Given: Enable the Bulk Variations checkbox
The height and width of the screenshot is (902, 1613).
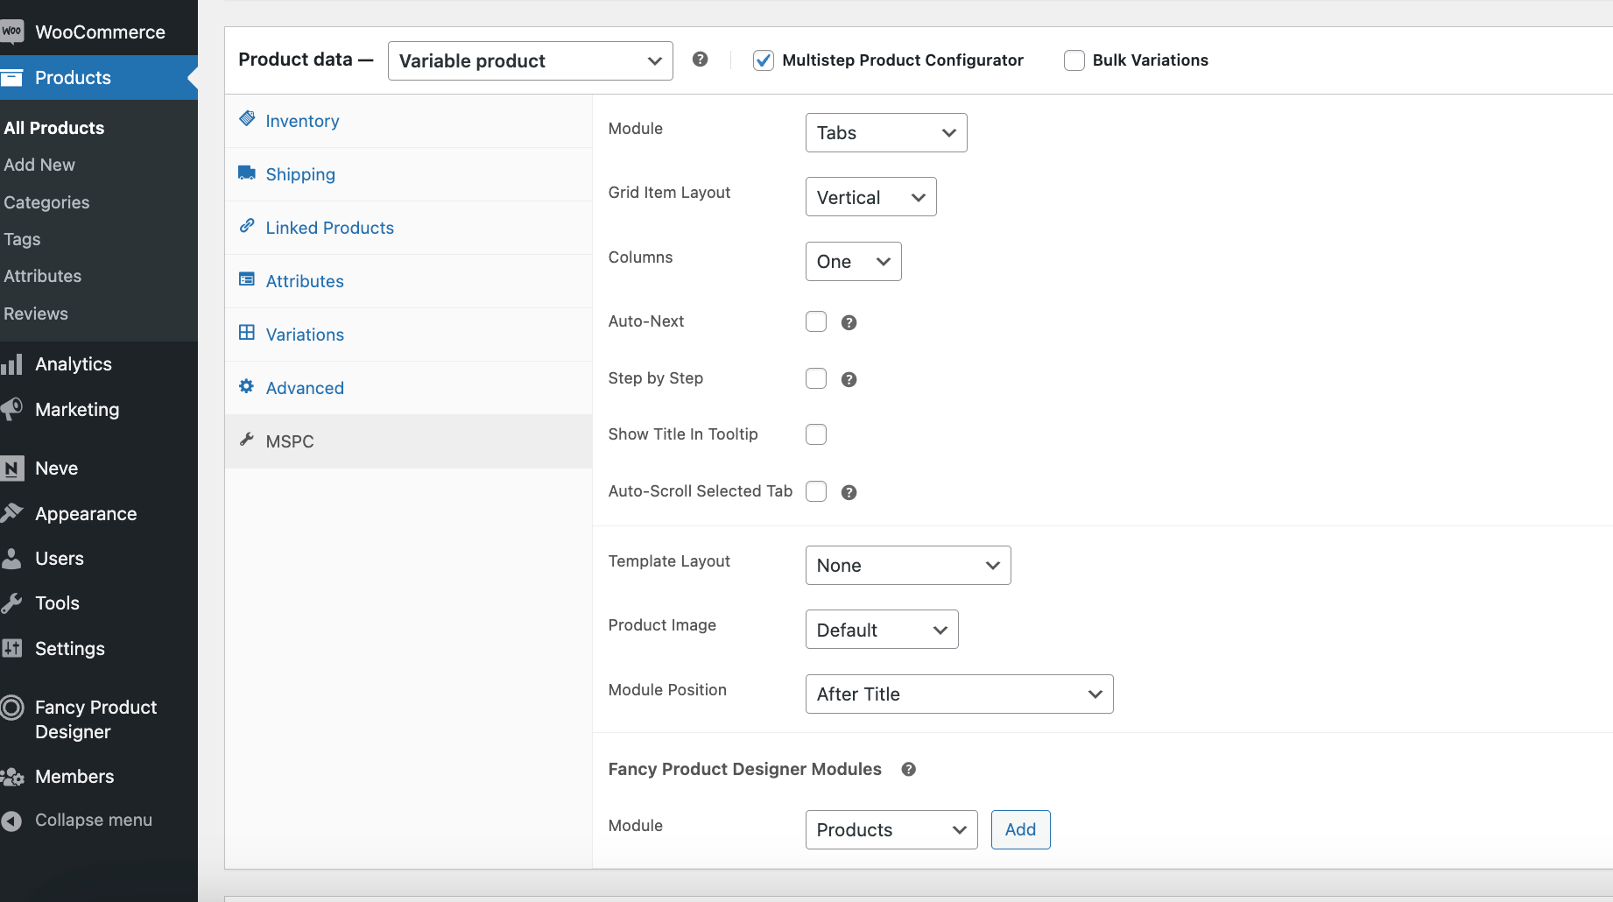Looking at the screenshot, I should pyautogui.click(x=1074, y=60).
